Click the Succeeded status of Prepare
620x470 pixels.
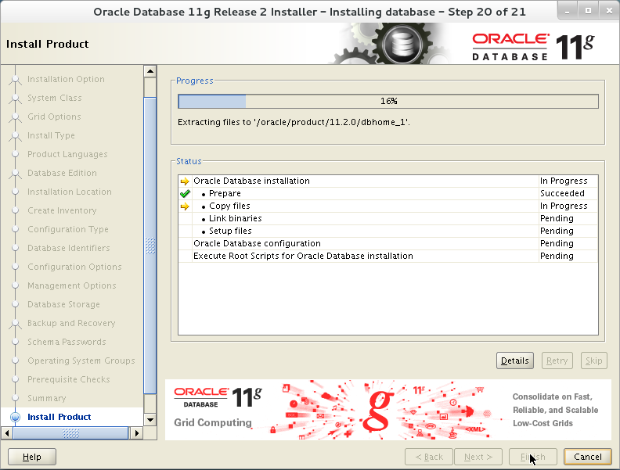[562, 193]
